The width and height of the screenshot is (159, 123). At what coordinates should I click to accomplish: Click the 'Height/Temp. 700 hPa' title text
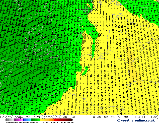click(20, 117)
